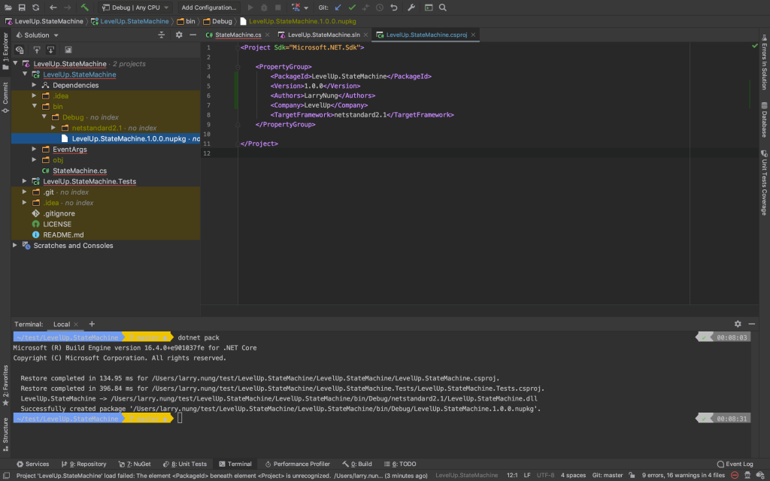Select README.md in the solution tree

click(63, 234)
